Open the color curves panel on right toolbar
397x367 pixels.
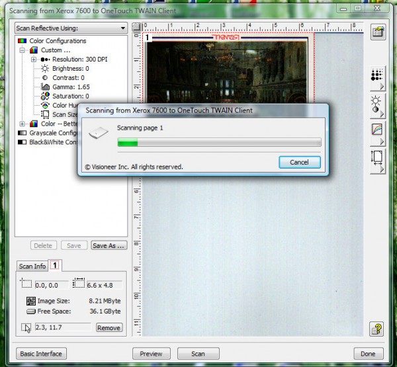click(x=378, y=134)
